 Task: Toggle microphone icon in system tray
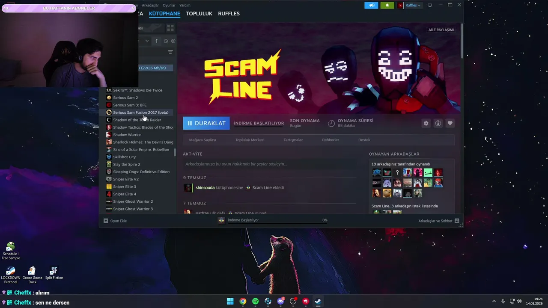tap(503, 301)
